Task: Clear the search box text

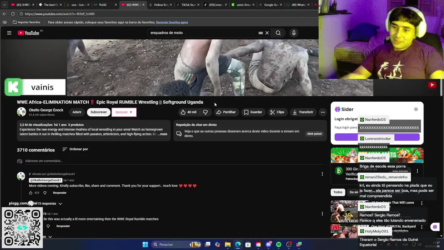Action: coord(267,33)
